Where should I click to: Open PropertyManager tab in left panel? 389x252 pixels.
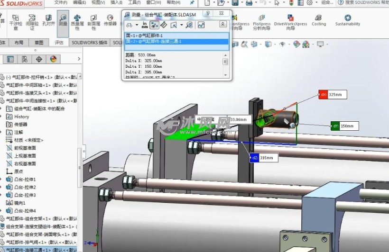tap(10, 59)
